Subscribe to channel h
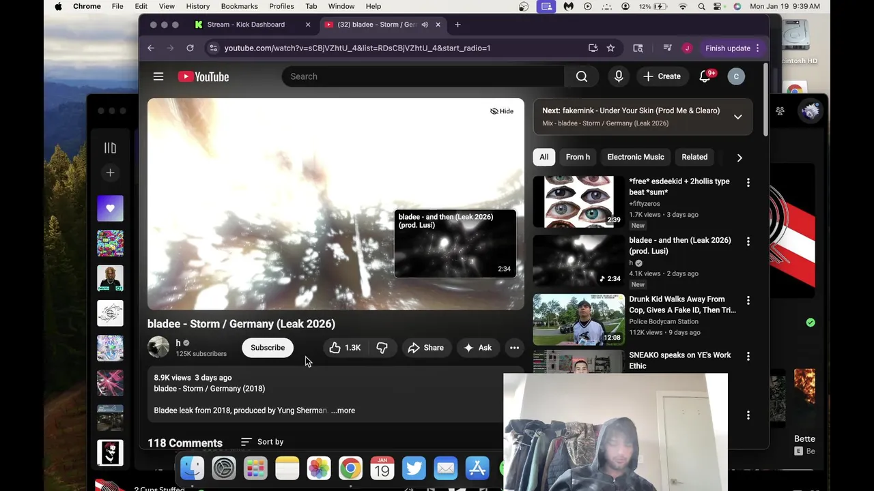Viewport: 874px width, 491px height. (x=268, y=348)
